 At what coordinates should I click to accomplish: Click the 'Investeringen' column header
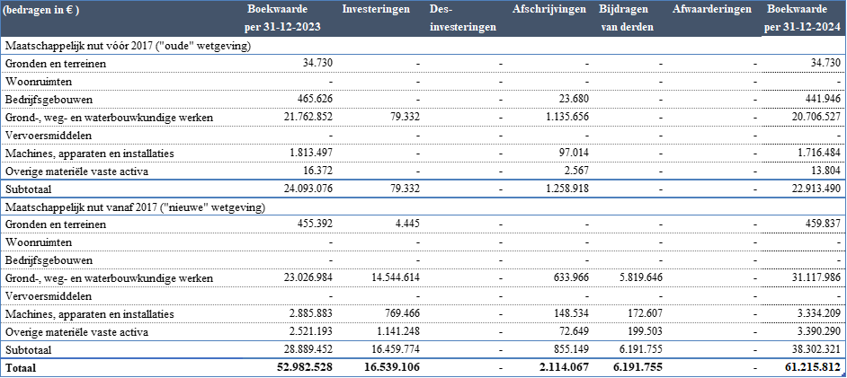click(376, 10)
